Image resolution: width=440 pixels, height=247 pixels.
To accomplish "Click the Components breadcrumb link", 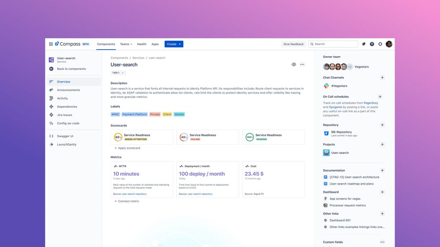I will (x=119, y=58).
